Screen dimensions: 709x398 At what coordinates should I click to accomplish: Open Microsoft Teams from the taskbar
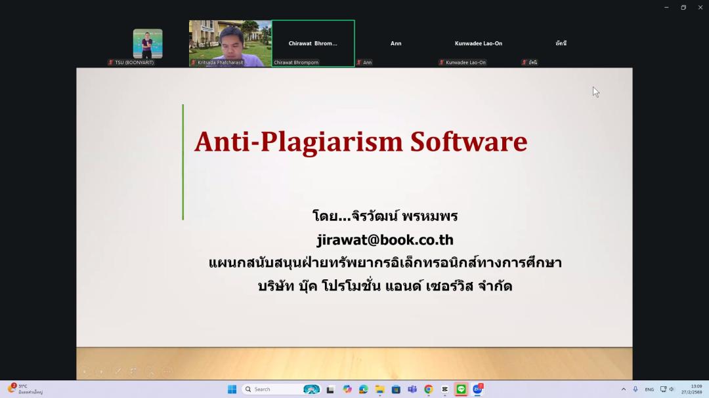pos(412,389)
